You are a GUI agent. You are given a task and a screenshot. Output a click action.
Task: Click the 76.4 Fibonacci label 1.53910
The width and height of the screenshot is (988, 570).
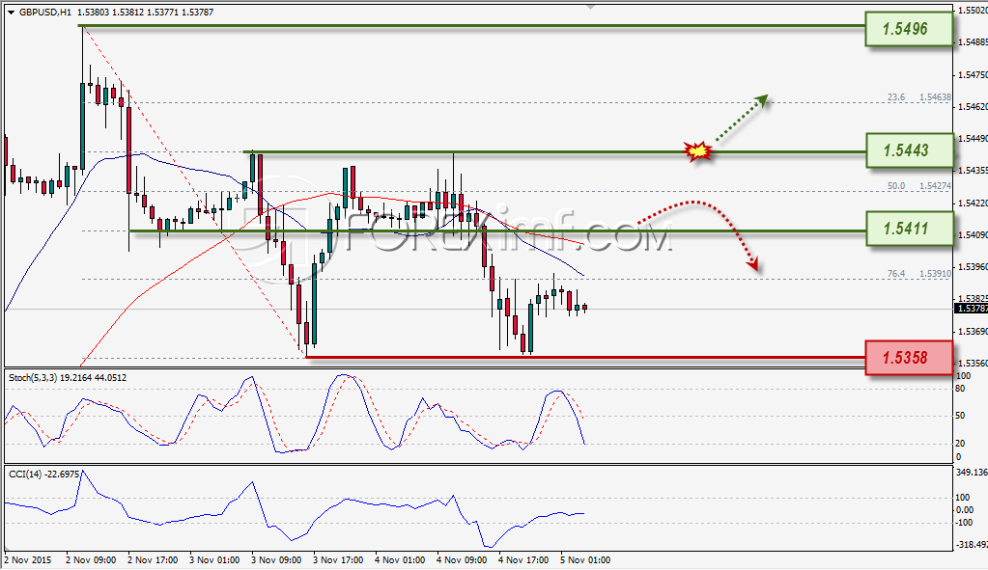coord(935,274)
